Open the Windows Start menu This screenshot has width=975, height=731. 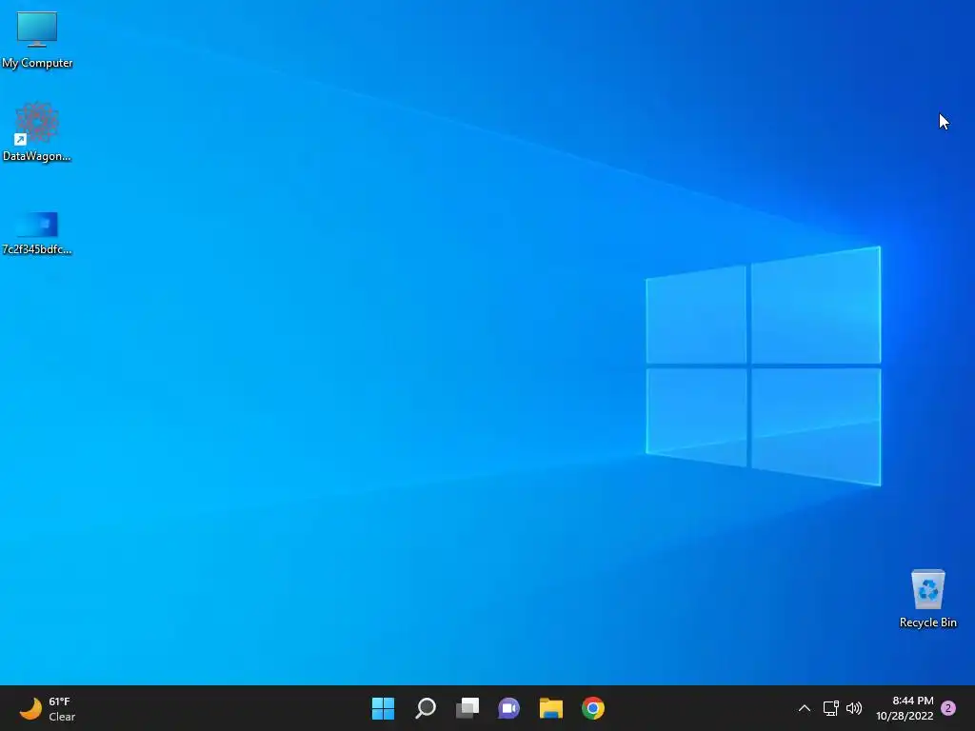click(383, 708)
